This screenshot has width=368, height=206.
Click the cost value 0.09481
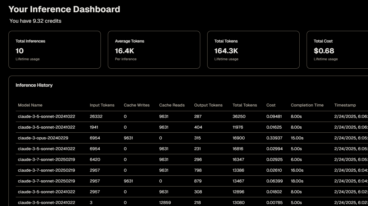274,116
